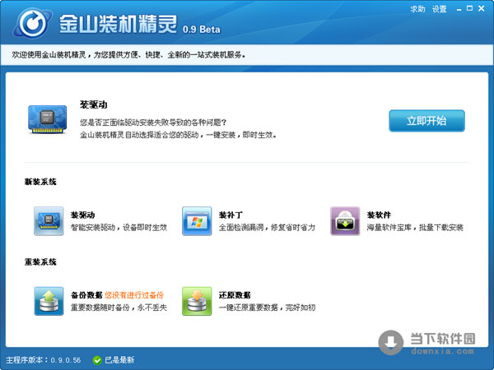
Task: Click 一键还原重要数据，完好如初 description
Action: [x=267, y=308]
